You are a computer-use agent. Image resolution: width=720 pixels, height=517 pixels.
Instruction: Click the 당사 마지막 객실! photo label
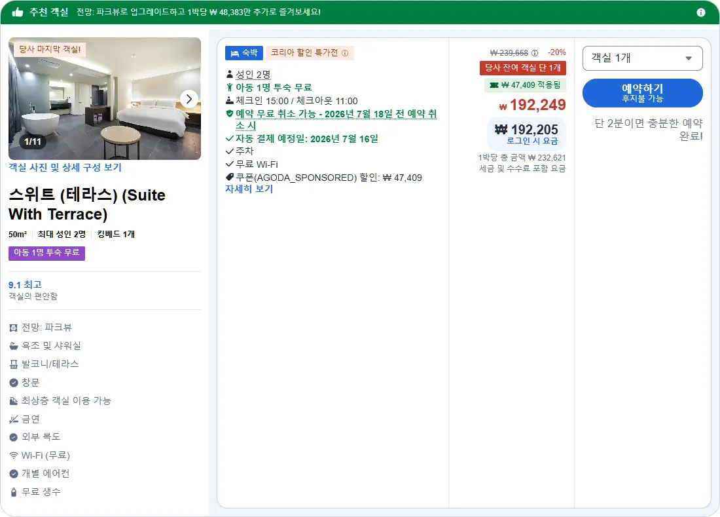(50, 49)
